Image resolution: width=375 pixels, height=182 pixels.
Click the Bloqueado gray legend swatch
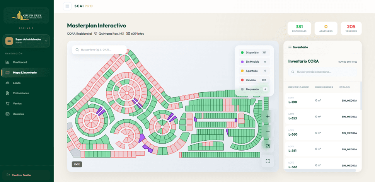[242, 89]
